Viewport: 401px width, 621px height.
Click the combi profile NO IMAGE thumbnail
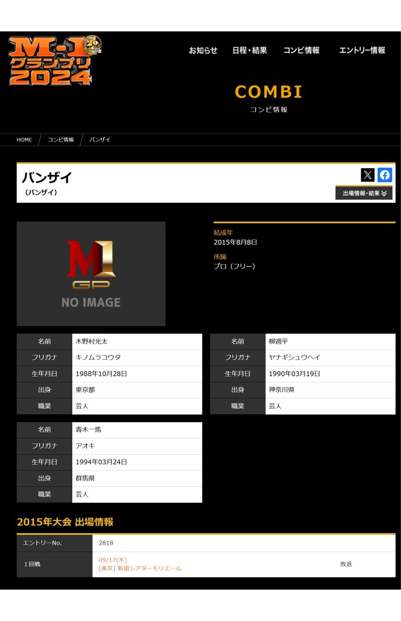click(90, 273)
